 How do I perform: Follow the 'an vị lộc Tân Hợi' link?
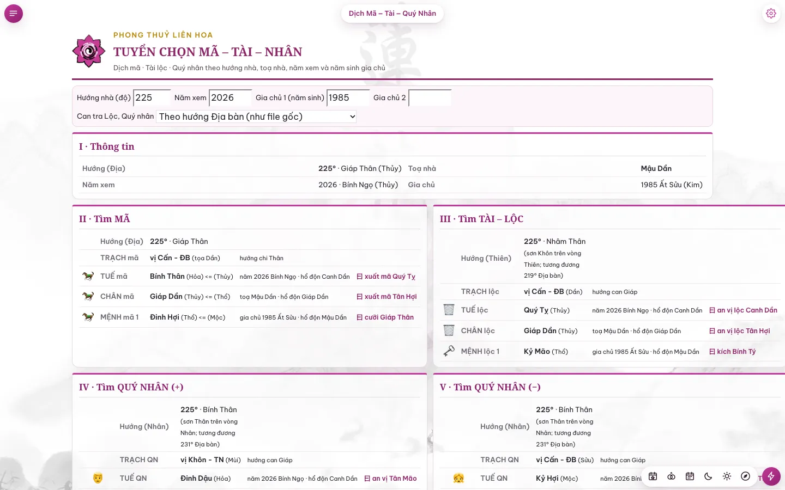[739, 331]
